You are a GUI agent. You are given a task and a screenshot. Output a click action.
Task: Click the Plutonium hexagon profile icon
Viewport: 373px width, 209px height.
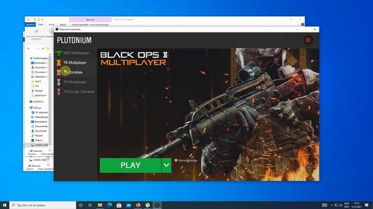pyautogui.click(x=308, y=40)
